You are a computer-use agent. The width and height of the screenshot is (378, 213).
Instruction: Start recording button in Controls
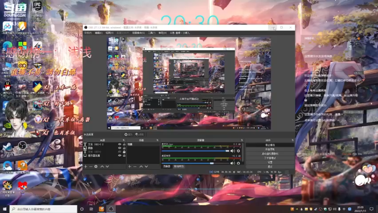270,149
